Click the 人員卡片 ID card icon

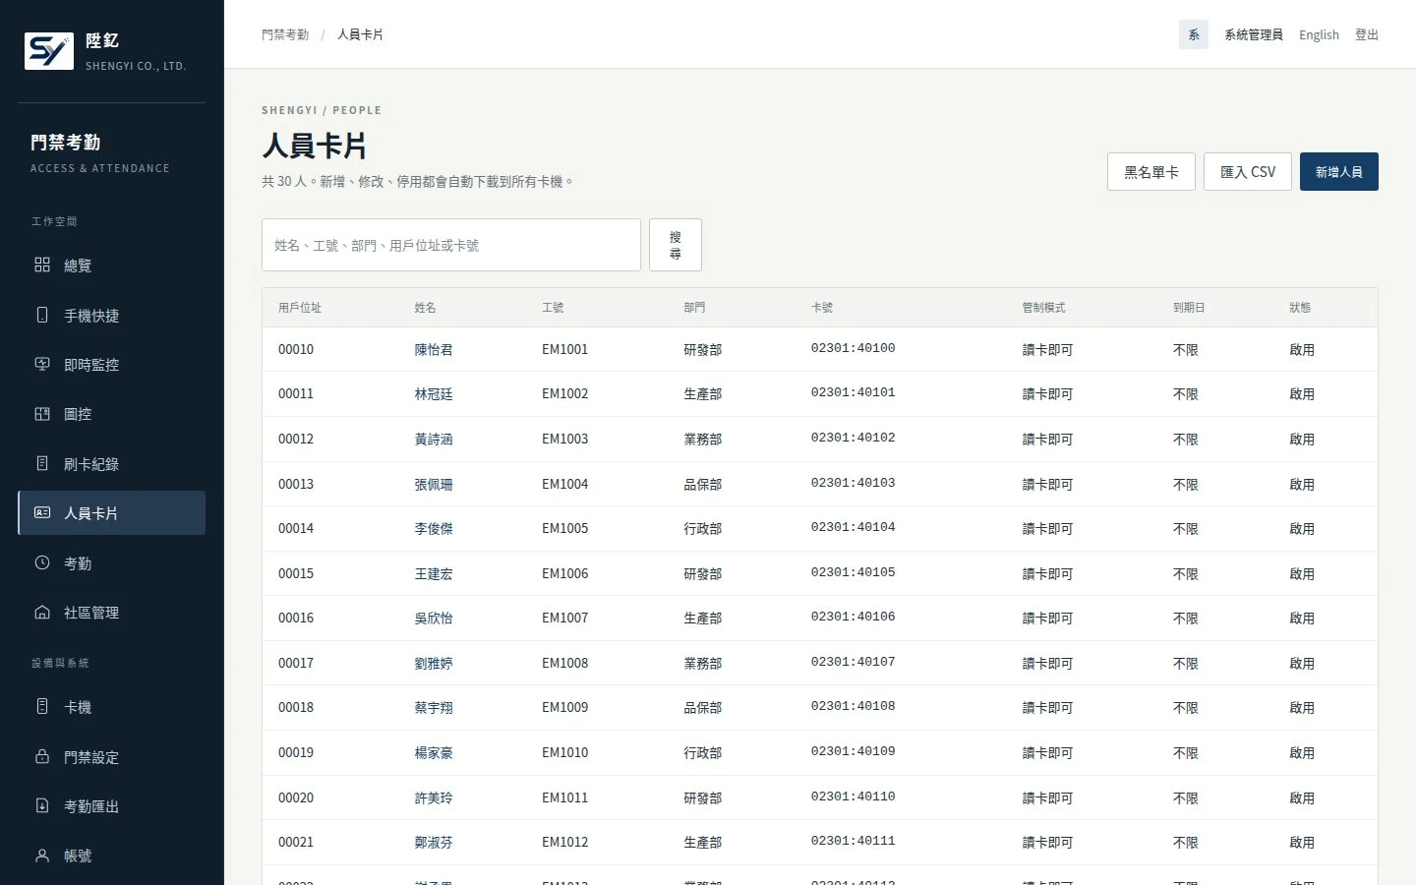point(42,512)
